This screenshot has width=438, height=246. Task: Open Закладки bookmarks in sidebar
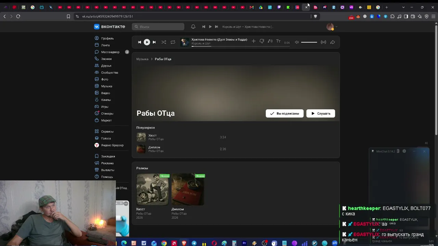[x=104, y=156]
